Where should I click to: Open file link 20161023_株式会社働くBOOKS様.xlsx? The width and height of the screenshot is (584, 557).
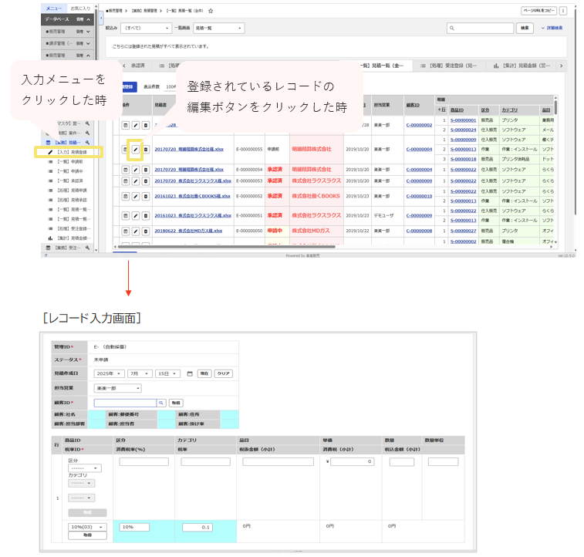tap(193, 196)
